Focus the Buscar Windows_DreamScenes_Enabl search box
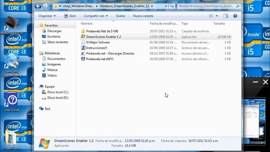This screenshot has width=270, height=152. coord(206,6)
